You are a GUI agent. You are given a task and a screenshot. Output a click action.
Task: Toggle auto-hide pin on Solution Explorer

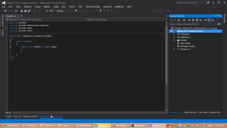coord(217,16)
